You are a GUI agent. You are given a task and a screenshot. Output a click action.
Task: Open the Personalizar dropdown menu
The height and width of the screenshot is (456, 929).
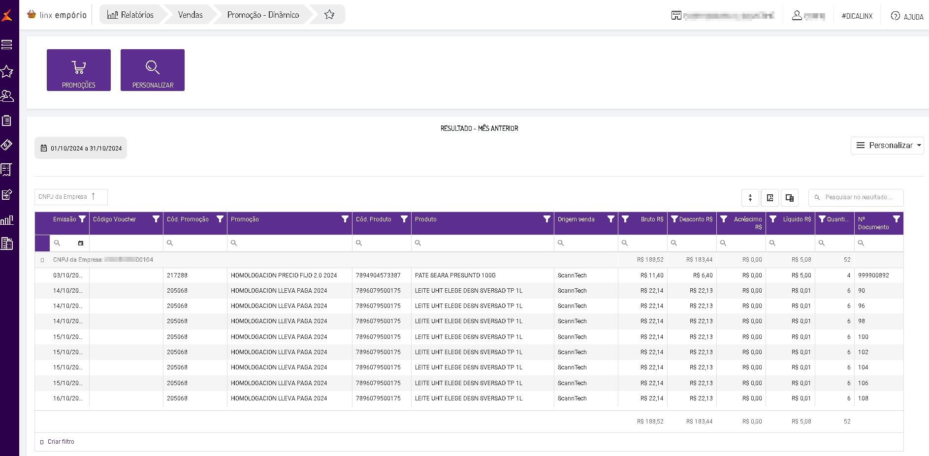pos(887,146)
